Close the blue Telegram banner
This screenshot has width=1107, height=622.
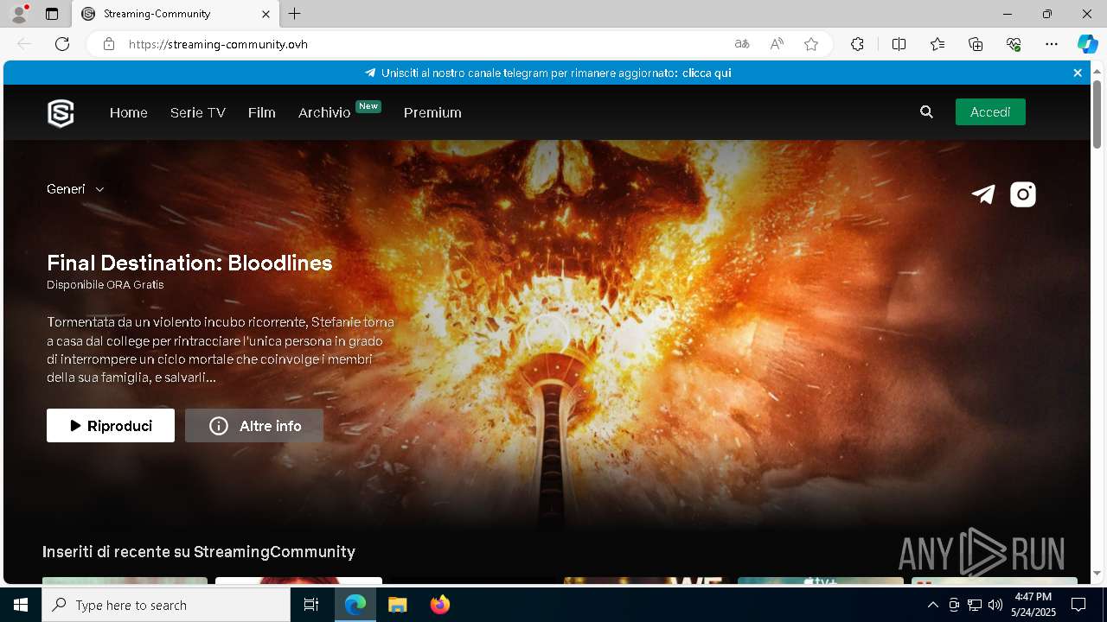click(x=1078, y=73)
